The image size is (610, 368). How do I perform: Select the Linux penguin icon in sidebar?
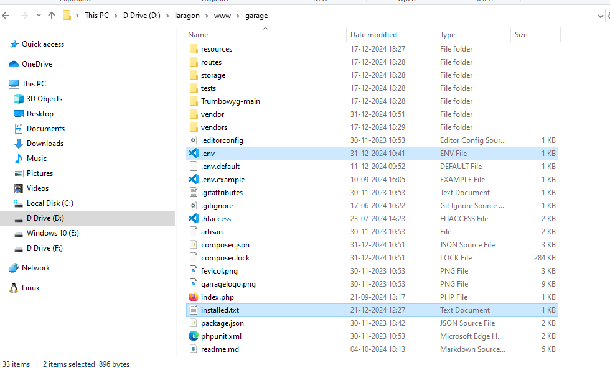13,288
